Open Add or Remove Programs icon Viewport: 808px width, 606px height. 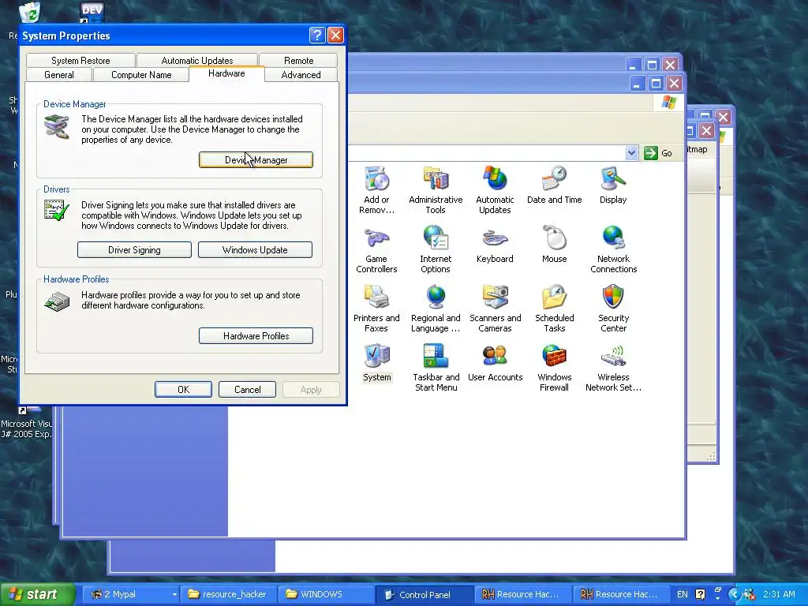(376, 189)
